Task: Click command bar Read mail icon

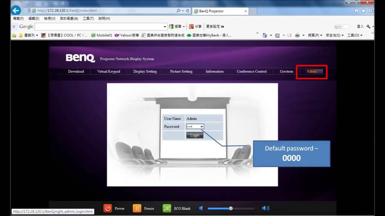Action: [x=289, y=35]
